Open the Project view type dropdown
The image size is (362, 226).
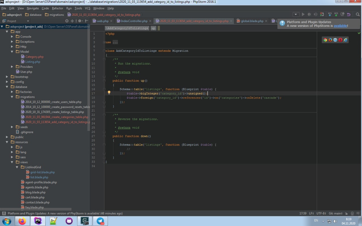click(x=16, y=21)
